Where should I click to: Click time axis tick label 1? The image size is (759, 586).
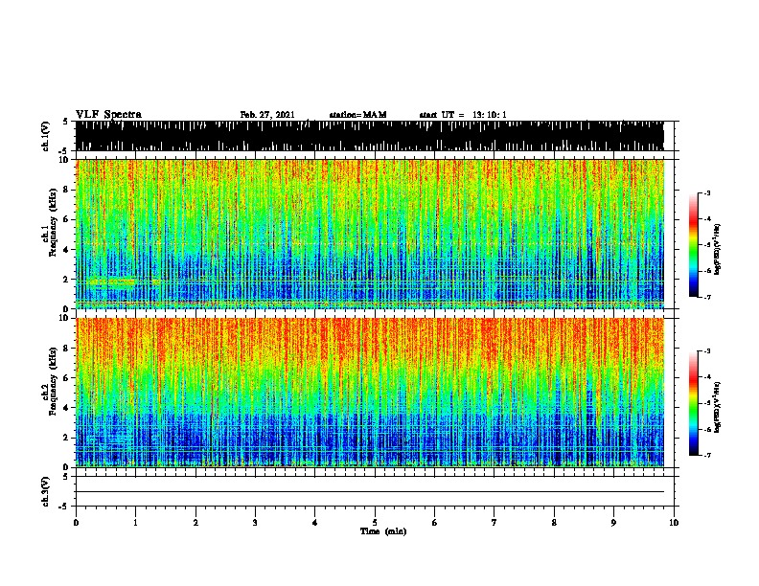tap(135, 523)
